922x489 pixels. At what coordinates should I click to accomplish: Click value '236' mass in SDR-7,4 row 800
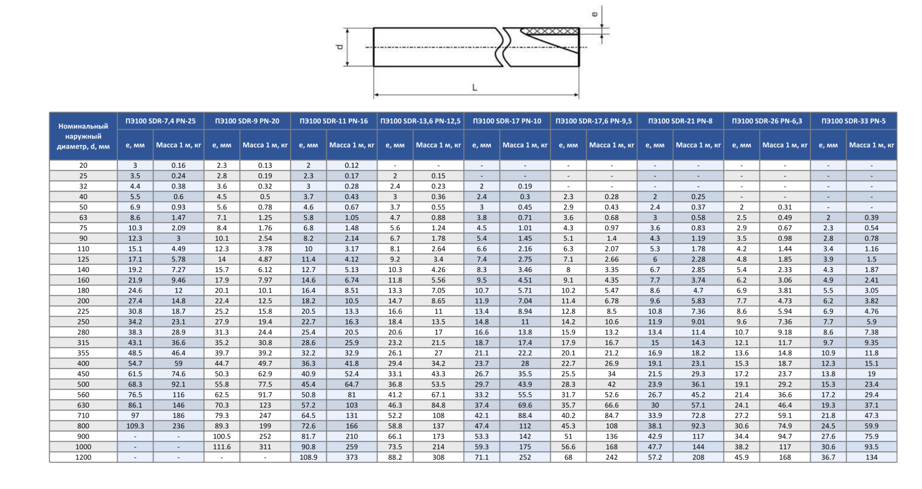[x=178, y=426]
